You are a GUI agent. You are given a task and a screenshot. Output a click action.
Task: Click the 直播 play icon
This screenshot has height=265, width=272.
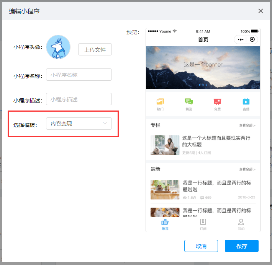pyautogui.click(x=246, y=101)
